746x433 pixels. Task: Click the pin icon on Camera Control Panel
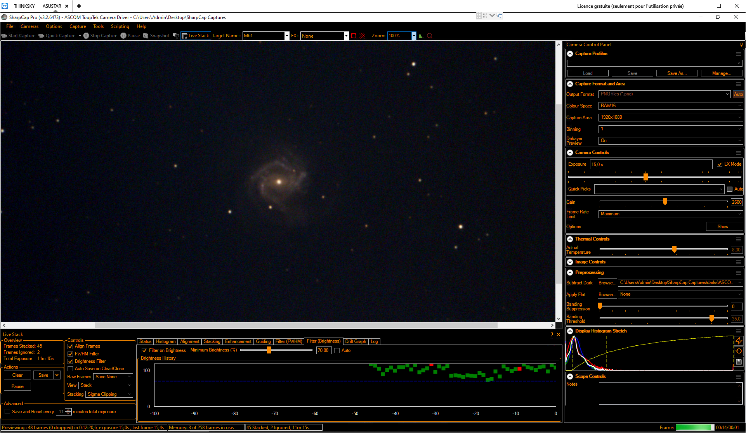741,45
